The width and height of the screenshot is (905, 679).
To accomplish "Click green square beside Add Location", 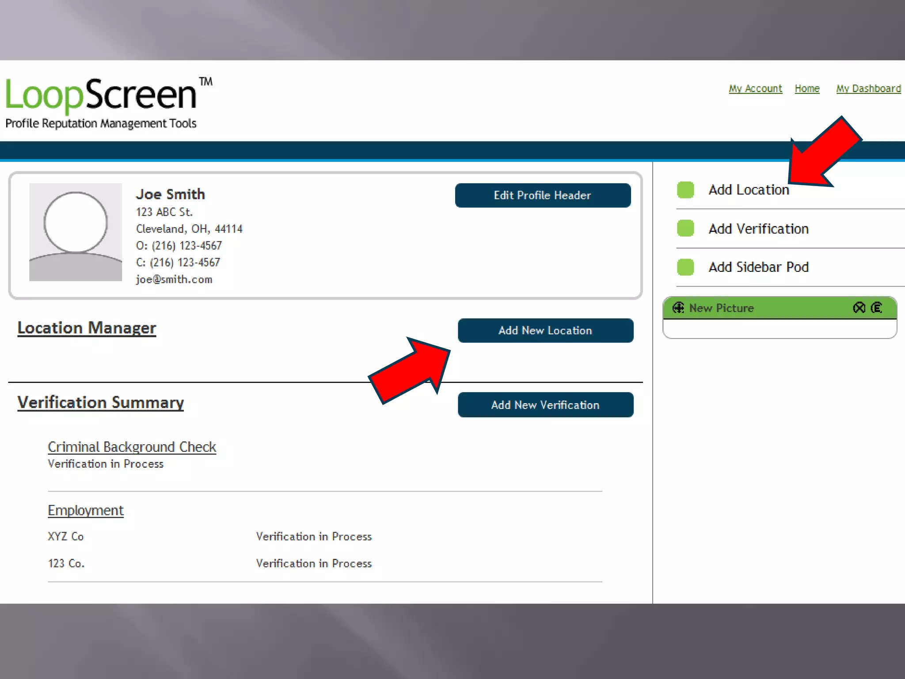I will [x=685, y=190].
